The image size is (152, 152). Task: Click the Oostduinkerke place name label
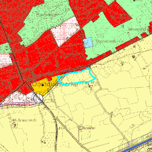[55, 84]
